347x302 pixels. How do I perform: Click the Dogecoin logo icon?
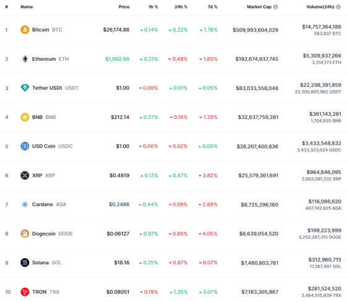point(25,234)
